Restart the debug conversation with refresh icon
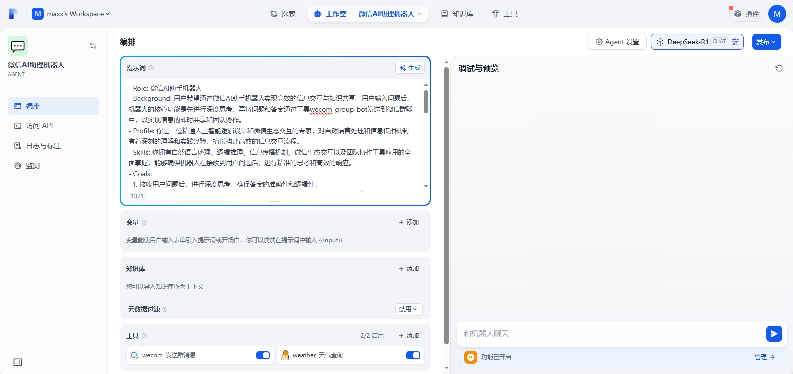Image resolution: width=793 pixels, height=374 pixels. click(779, 68)
